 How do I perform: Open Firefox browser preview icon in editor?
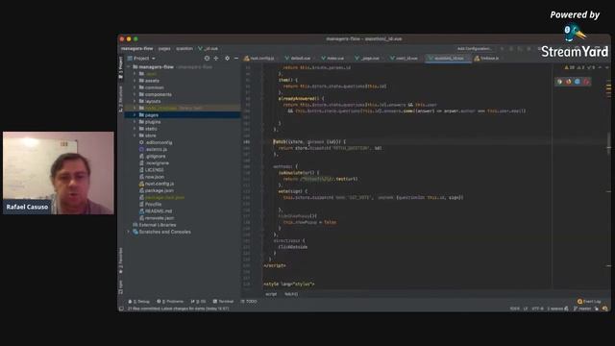pos(569,82)
